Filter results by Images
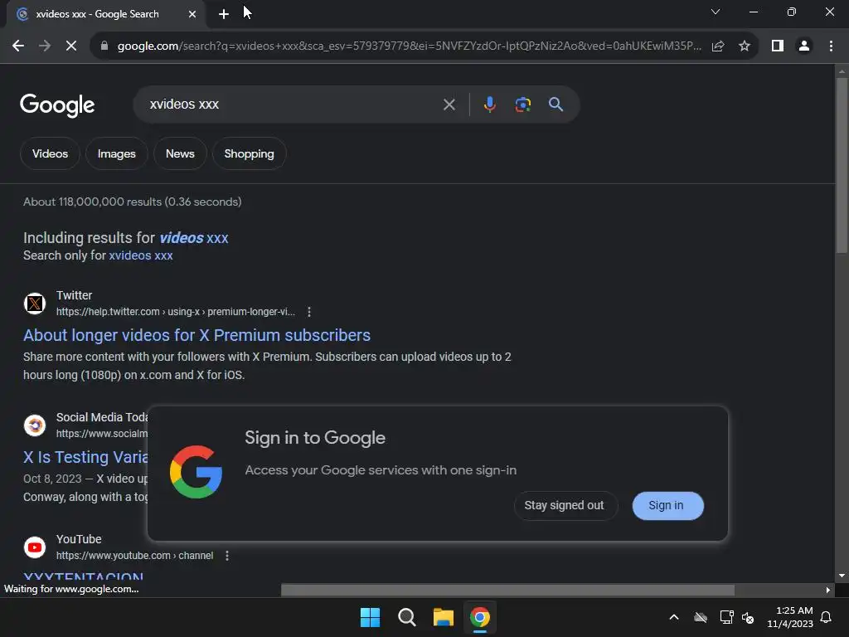The height and width of the screenshot is (637, 849). [116, 153]
